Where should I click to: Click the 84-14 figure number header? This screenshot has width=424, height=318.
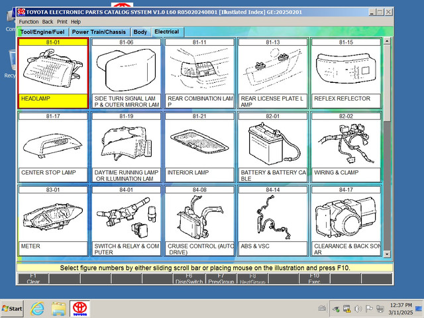click(x=272, y=190)
